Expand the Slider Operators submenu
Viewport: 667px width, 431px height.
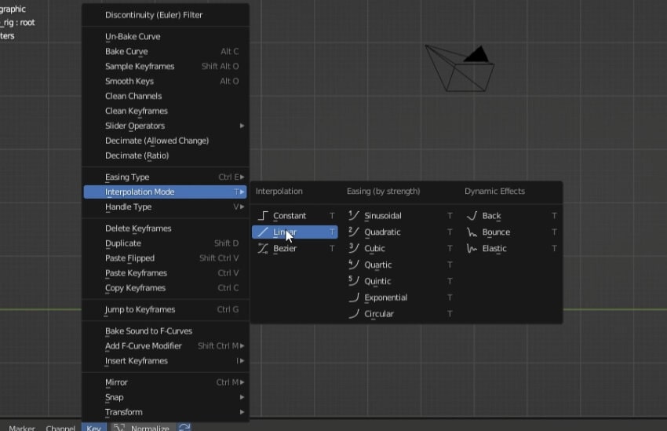pos(166,126)
